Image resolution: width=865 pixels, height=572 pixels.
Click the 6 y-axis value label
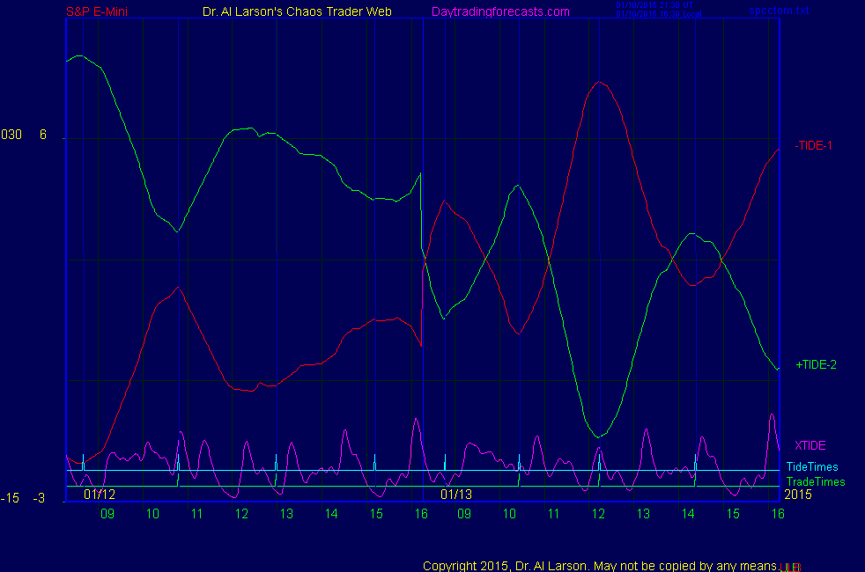pos(42,135)
